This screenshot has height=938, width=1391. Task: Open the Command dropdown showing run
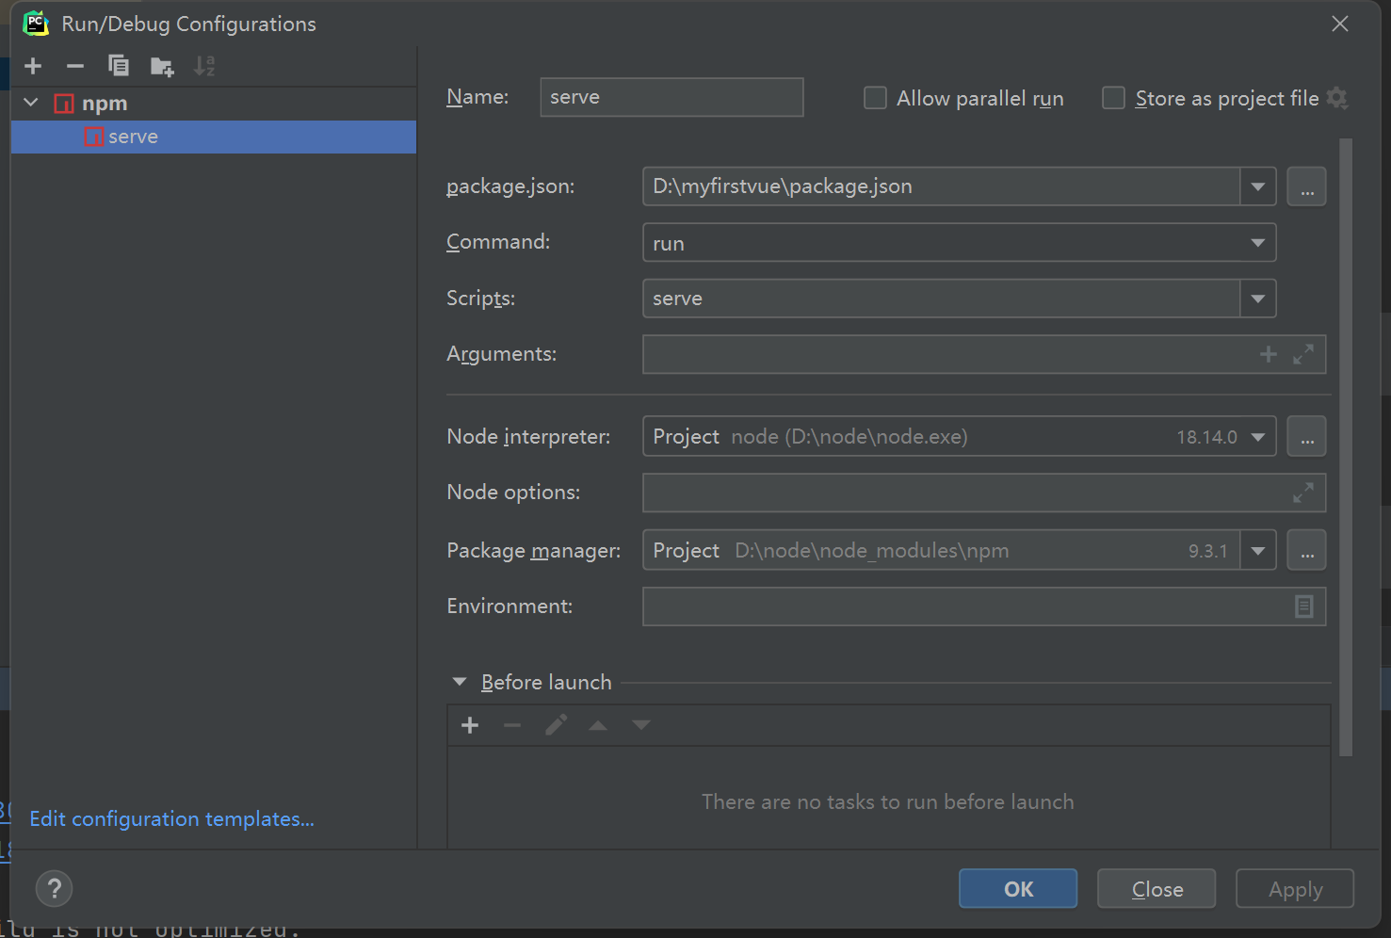click(x=1258, y=243)
